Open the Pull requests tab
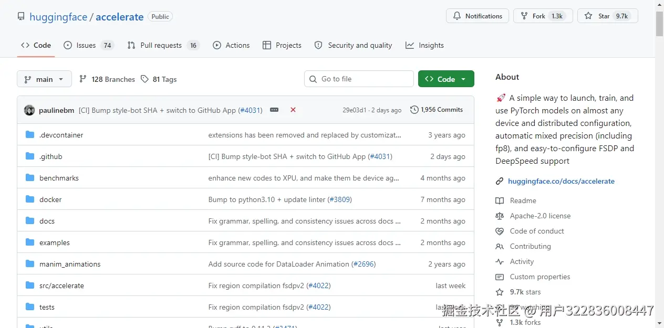Screen dimensions: 664x328 point(163,45)
